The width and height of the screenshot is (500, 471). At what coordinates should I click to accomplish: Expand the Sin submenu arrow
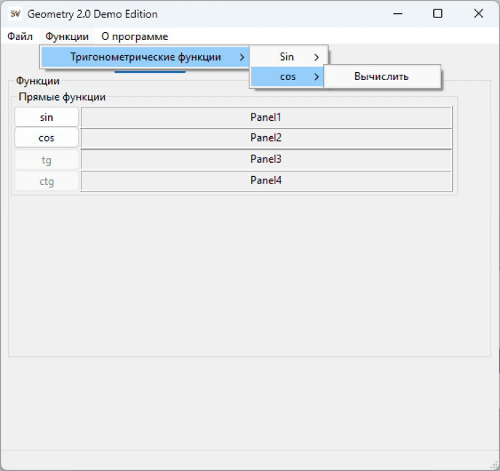point(317,57)
